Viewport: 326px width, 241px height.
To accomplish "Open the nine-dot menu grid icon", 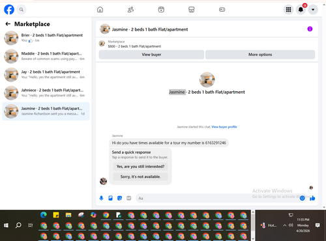I will (x=288, y=10).
